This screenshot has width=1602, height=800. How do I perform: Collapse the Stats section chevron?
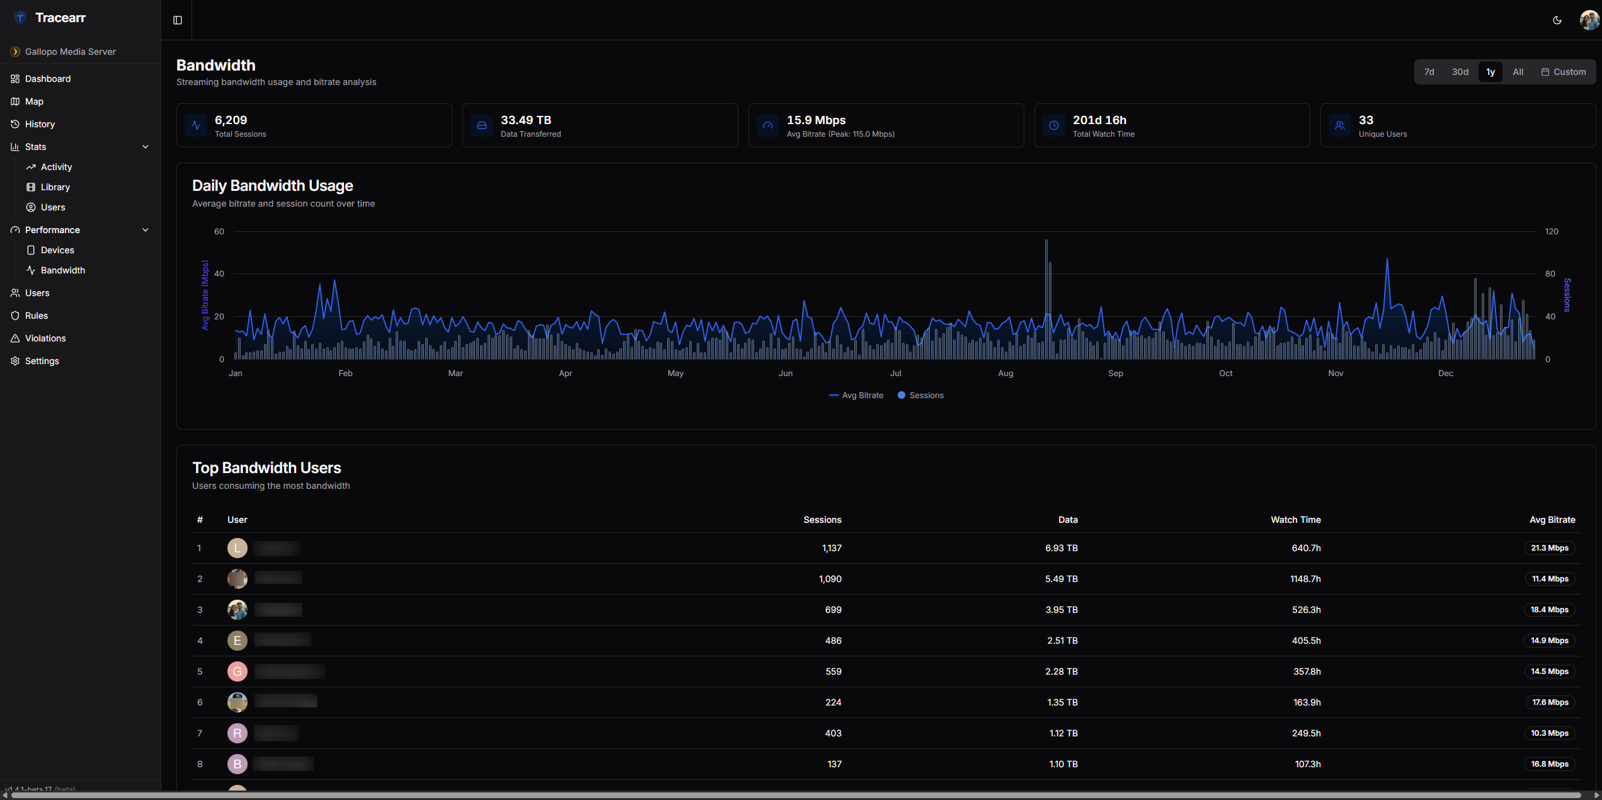[x=146, y=147]
